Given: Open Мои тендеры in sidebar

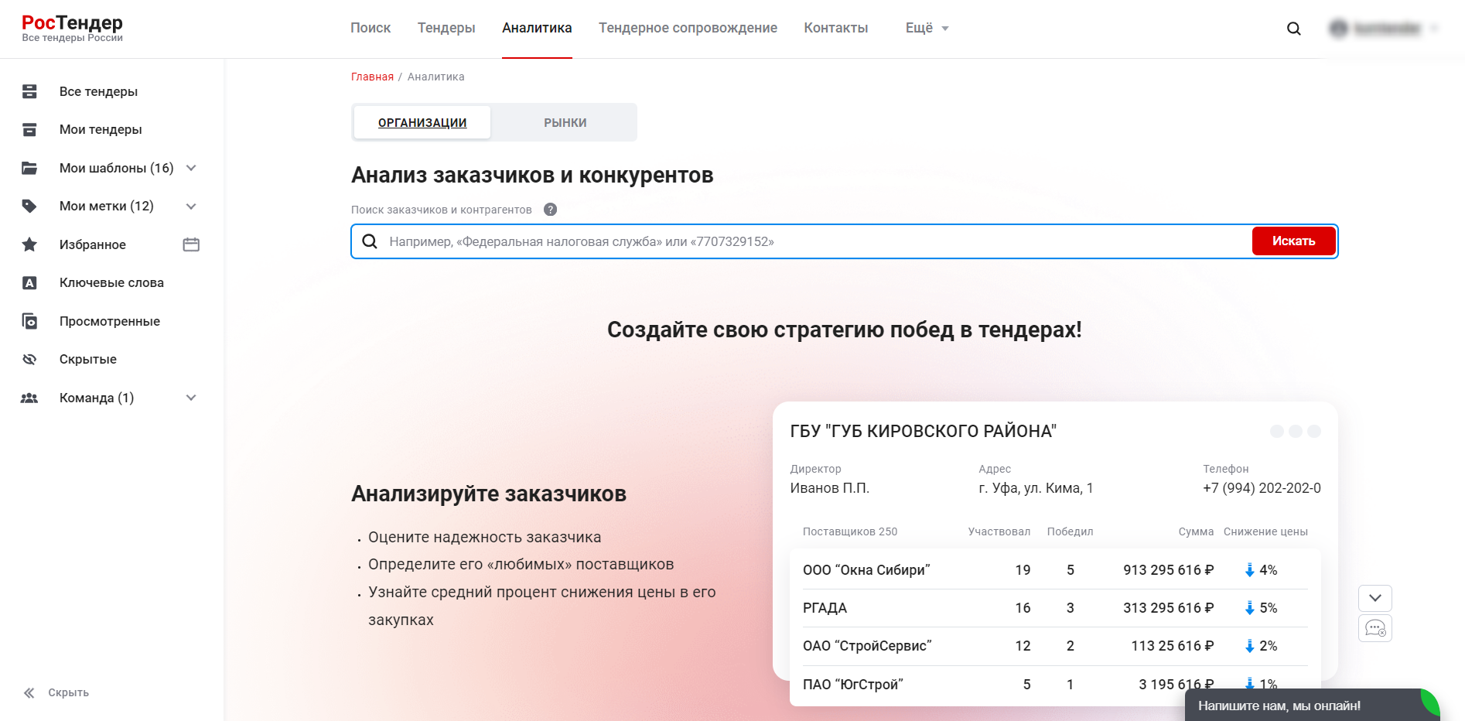Looking at the screenshot, I should click(101, 129).
